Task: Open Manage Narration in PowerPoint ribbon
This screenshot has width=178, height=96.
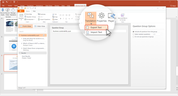Action: point(13,12)
